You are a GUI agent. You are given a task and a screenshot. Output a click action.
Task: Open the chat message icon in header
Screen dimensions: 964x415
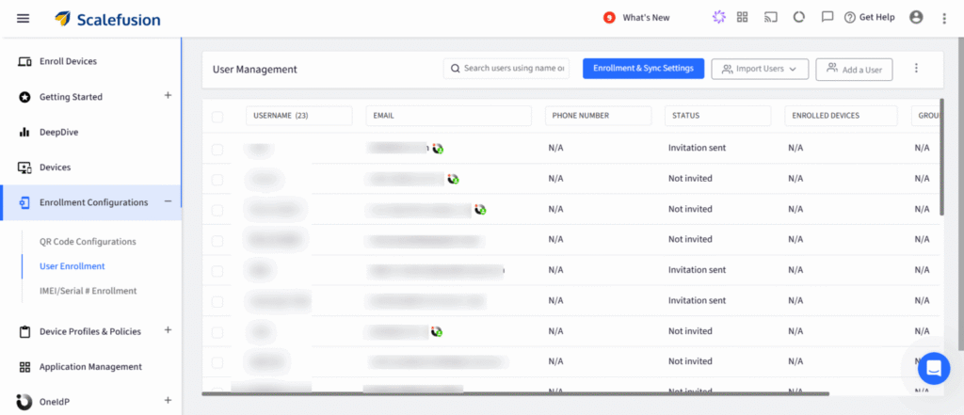click(827, 17)
